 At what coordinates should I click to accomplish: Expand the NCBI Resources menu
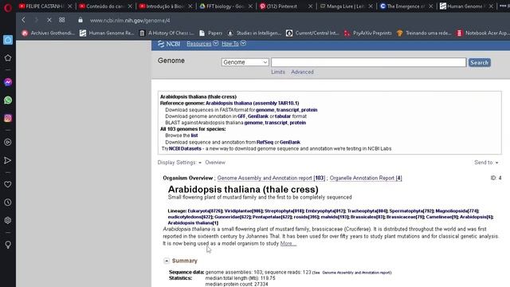click(202, 44)
